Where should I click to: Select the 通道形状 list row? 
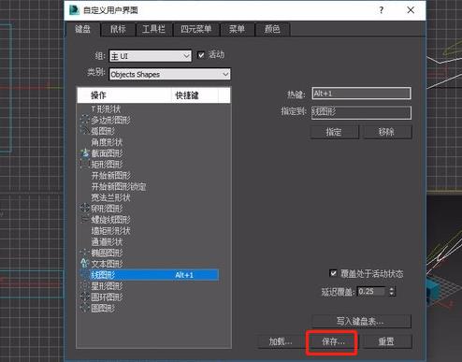(149, 241)
